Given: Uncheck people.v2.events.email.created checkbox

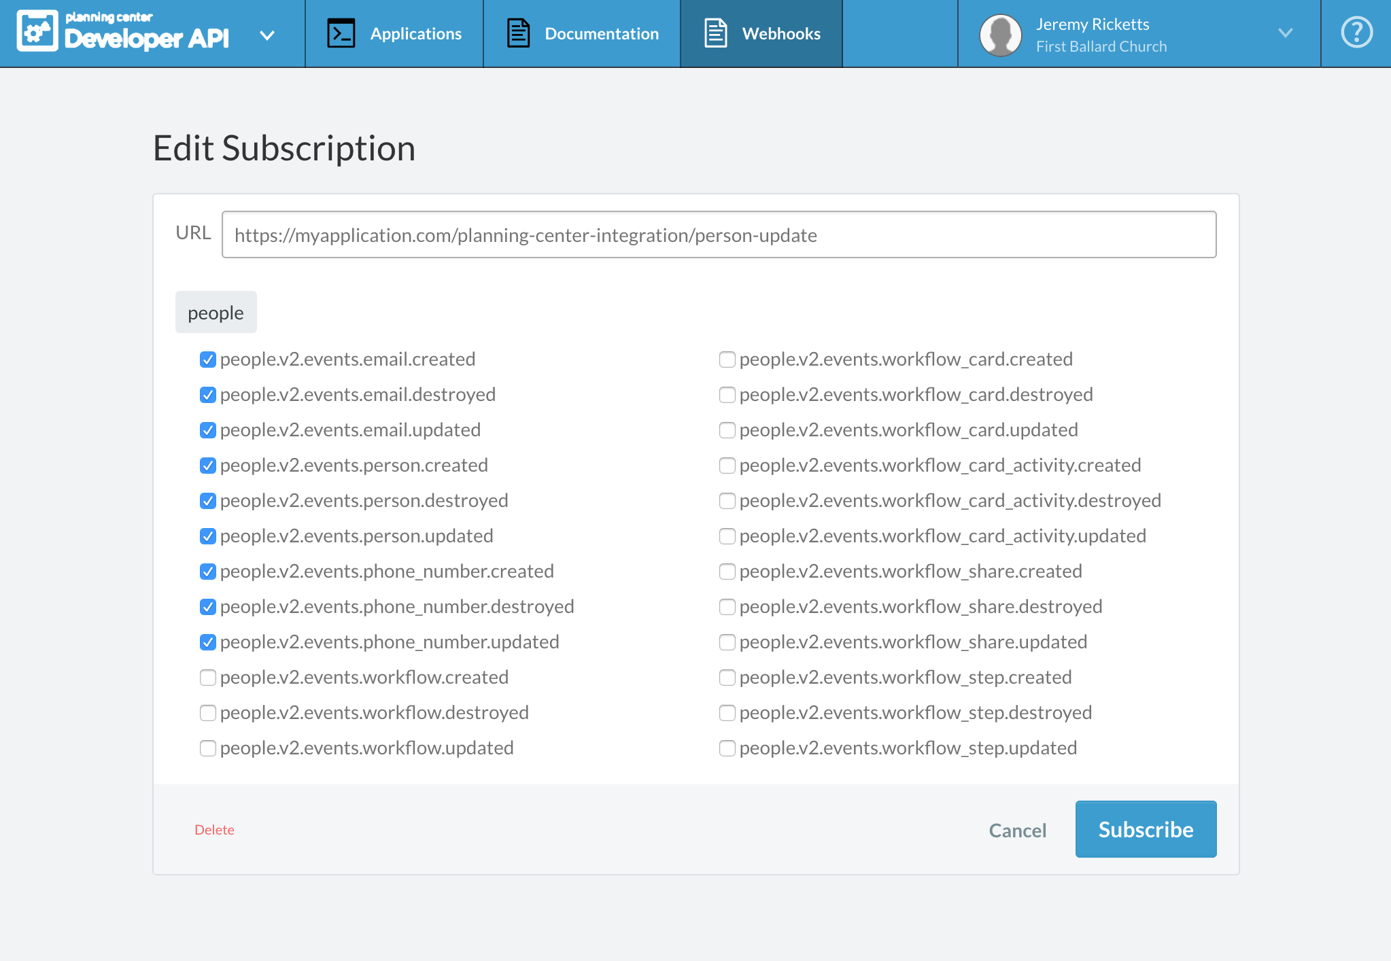Looking at the screenshot, I should coord(208,360).
